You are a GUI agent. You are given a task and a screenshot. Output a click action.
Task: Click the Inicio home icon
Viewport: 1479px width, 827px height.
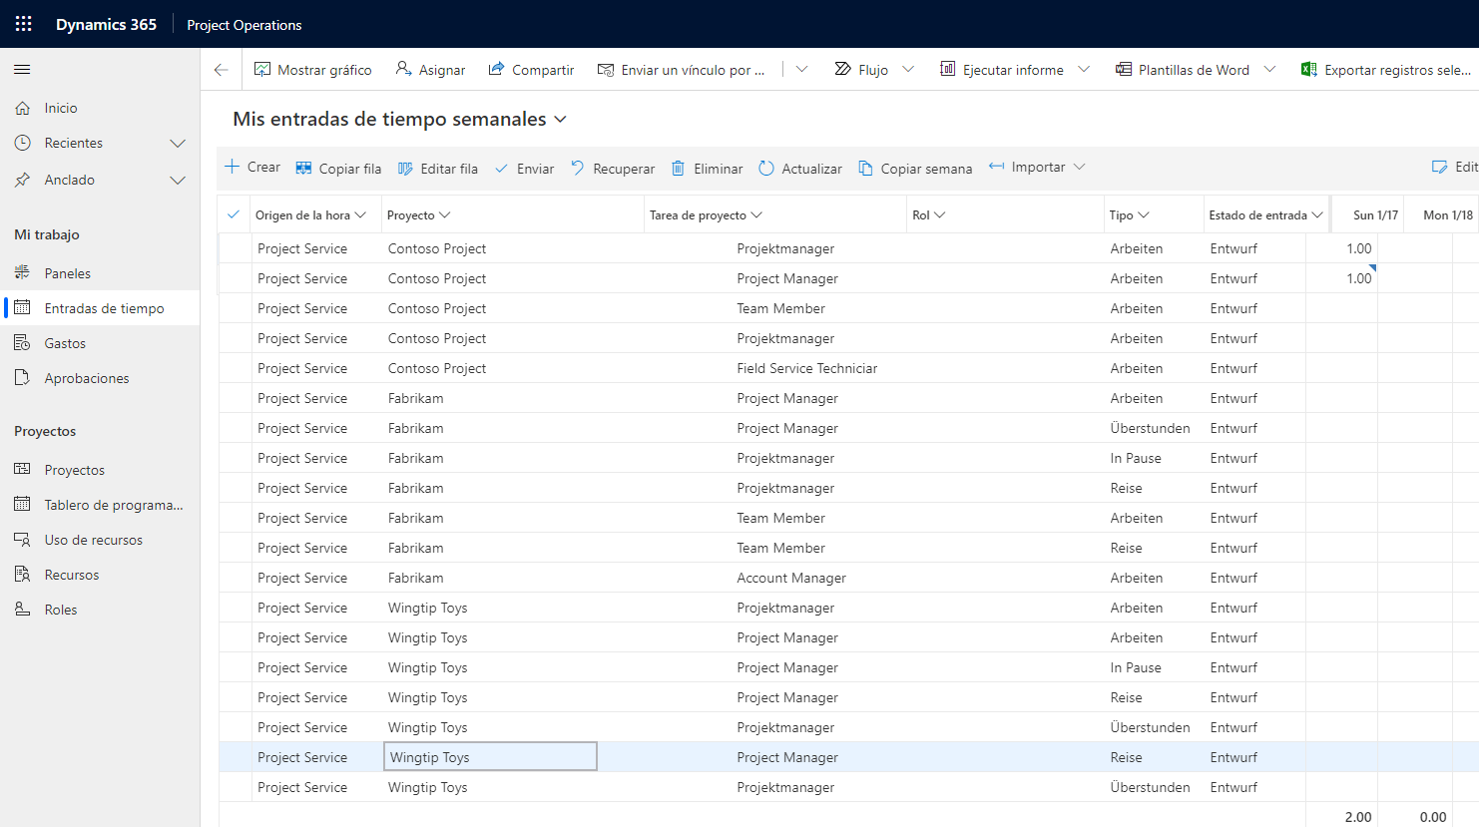(22, 108)
